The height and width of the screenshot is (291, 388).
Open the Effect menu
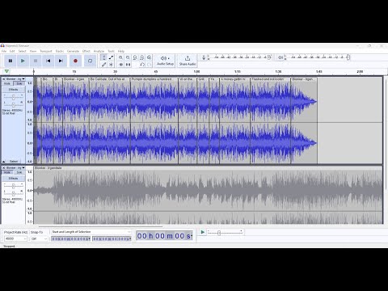86,51
